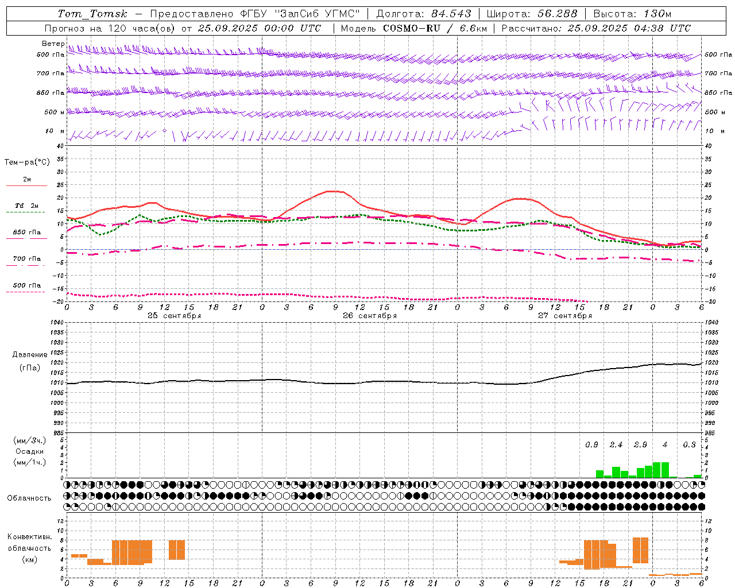Click the 2.9 three-hour precipitation total
This screenshot has width=735, height=588.
(640, 445)
